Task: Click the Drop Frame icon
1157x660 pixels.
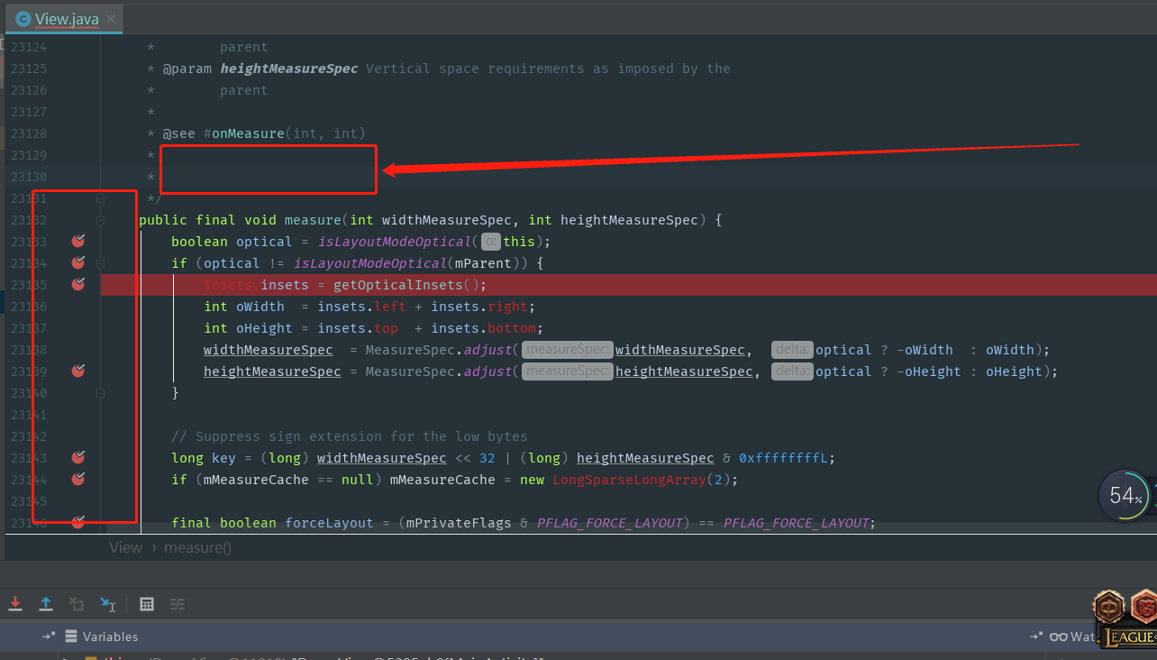Action: tap(77, 603)
